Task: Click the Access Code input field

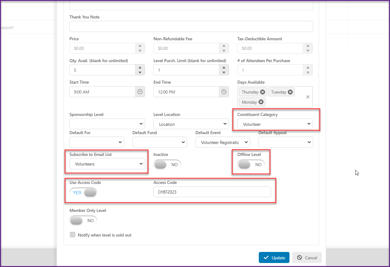Action: pyautogui.click(x=212, y=192)
